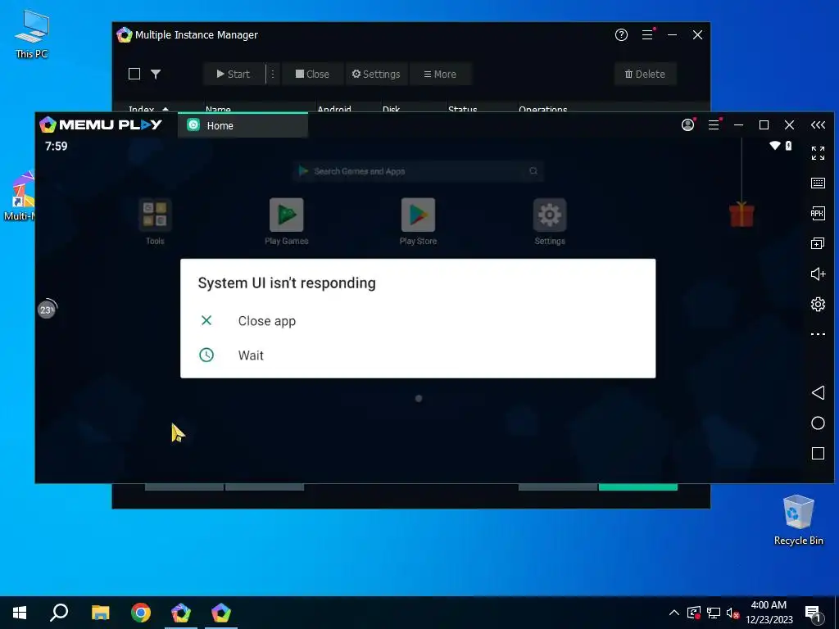The height and width of the screenshot is (629, 839).
Task: Click the home page indicator dot
Action: (x=419, y=399)
